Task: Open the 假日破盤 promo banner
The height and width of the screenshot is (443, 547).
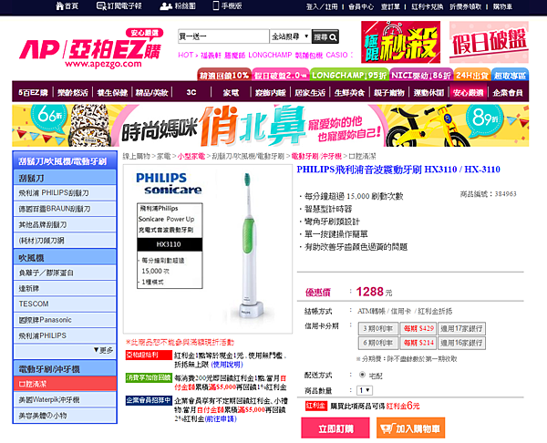Action: tap(489, 42)
